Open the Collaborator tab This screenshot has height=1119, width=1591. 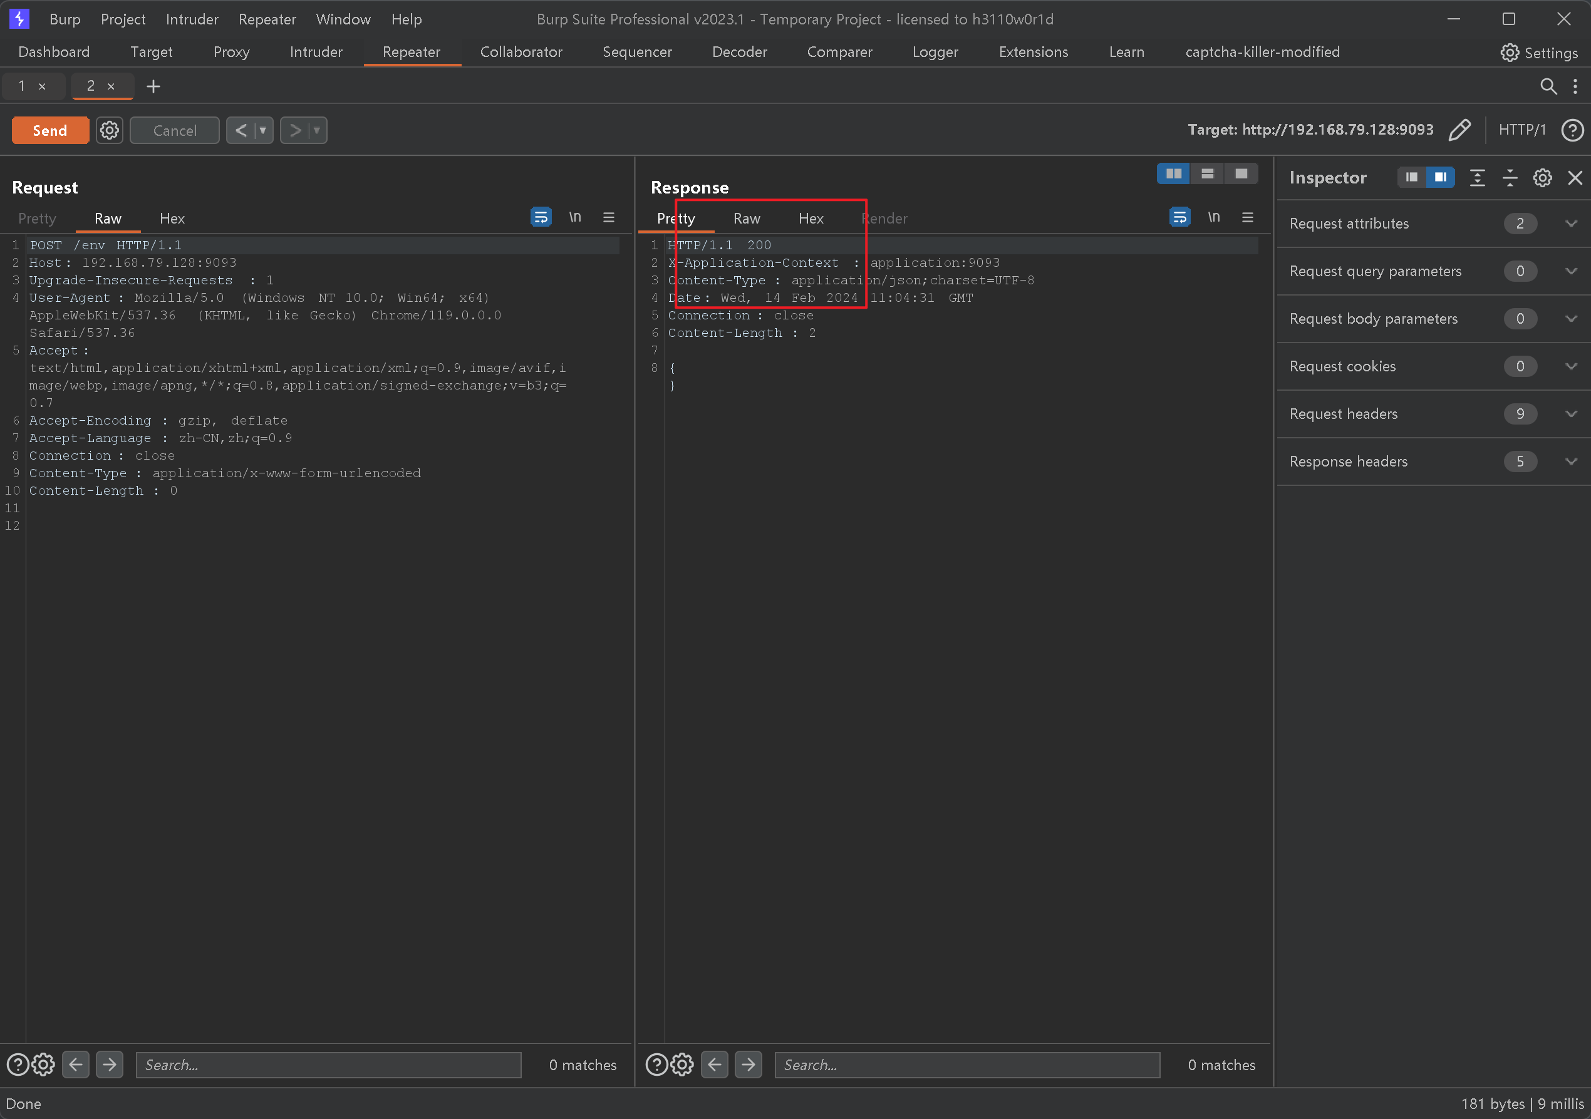click(521, 52)
